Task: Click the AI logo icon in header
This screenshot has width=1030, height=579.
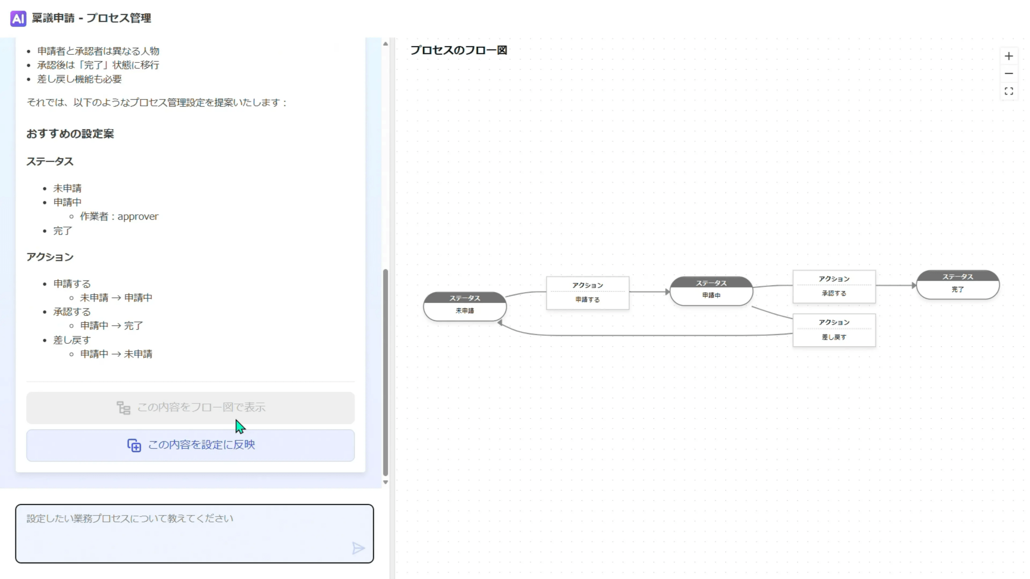Action: pos(18,19)
